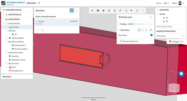Click the cube icon for volume 78
Viewport: 187px width, 101px height.
(164, 21)
